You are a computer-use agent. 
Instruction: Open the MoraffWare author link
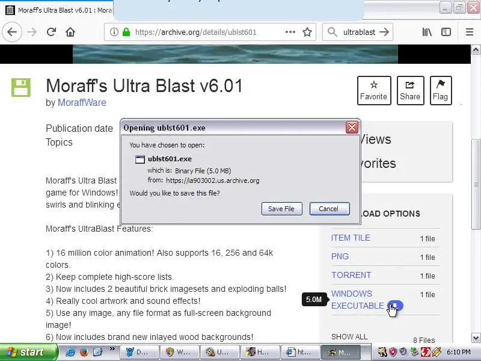coord(82,102)
